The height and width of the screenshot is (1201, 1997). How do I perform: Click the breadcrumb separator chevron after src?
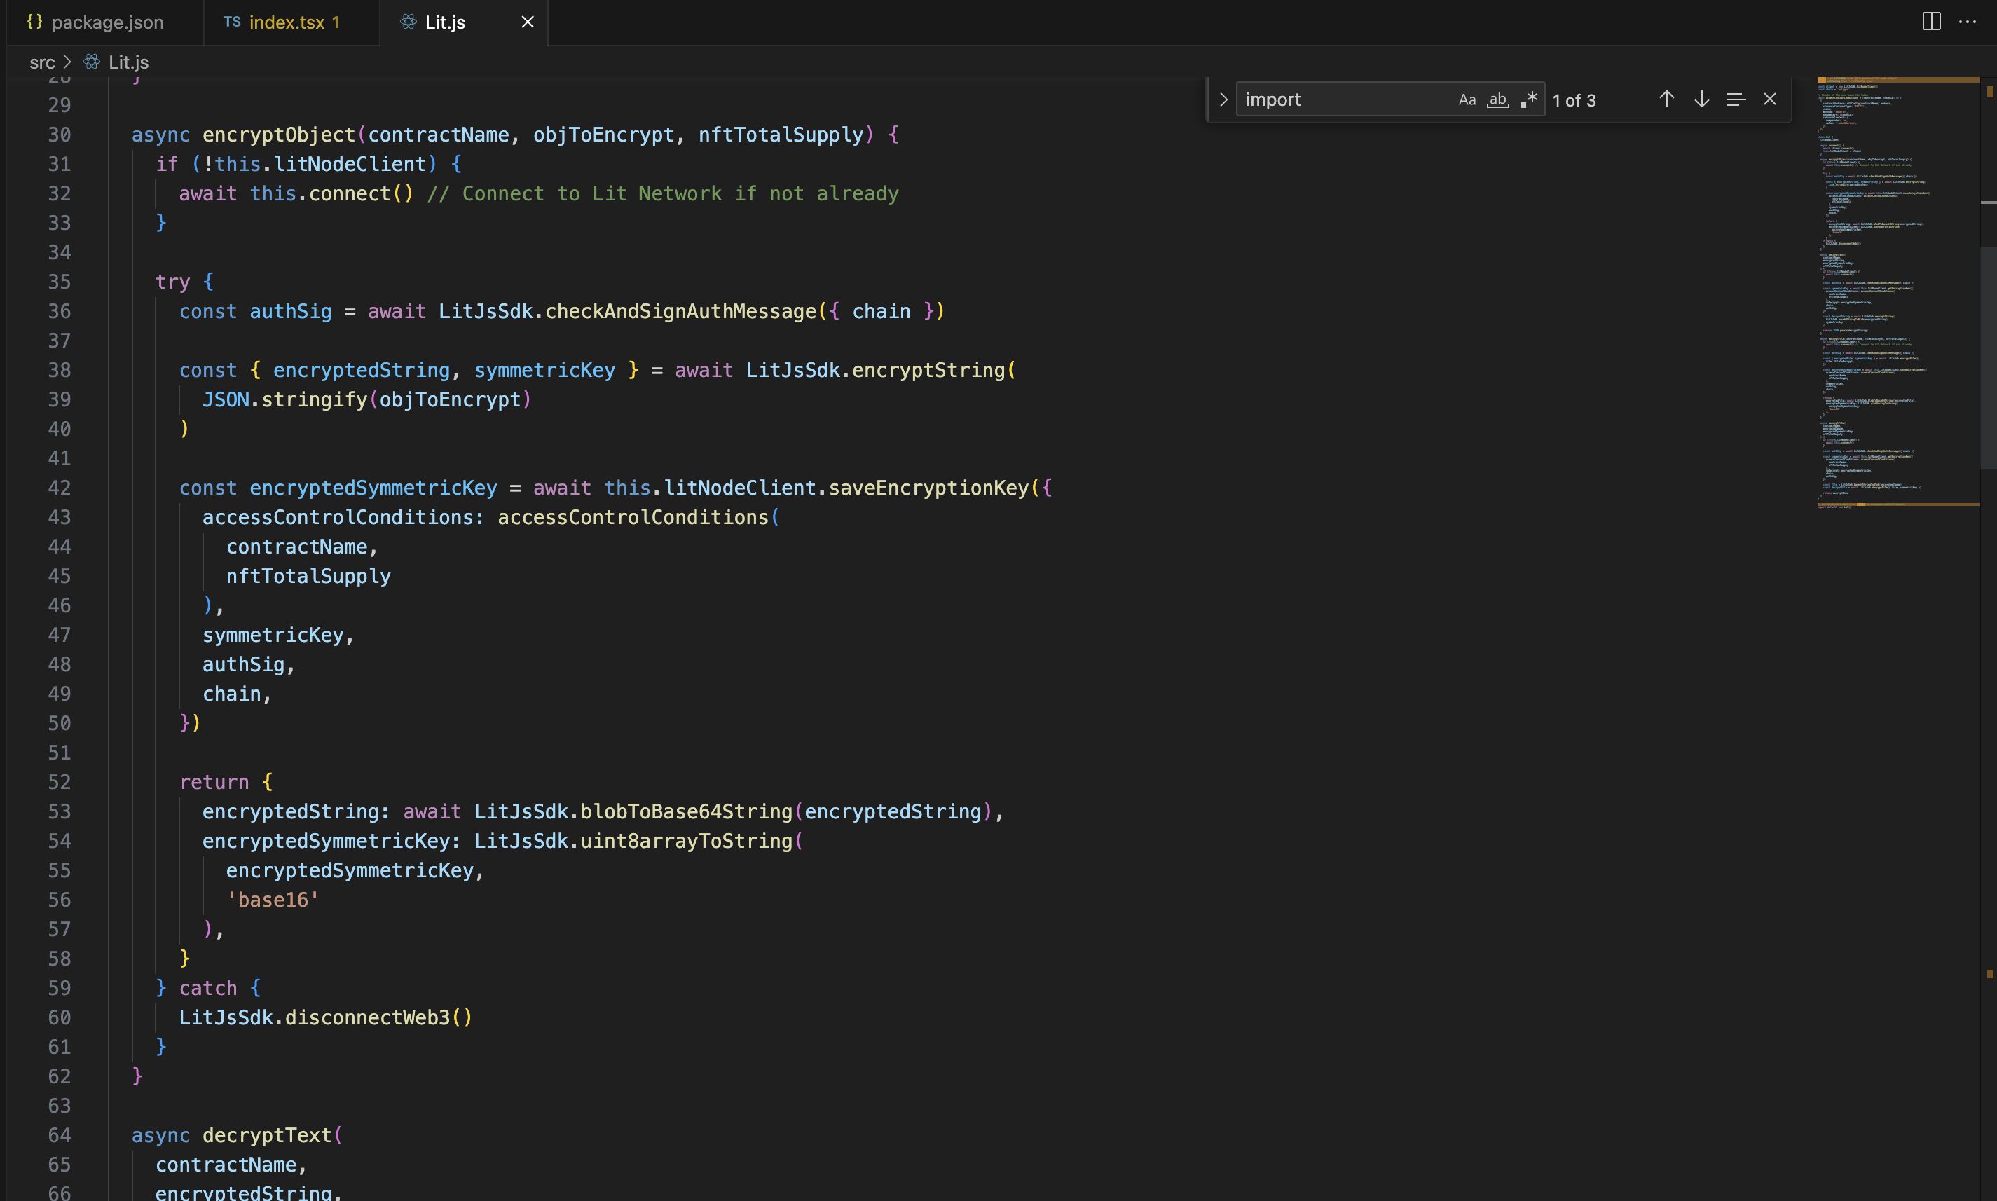click(67, 62)
